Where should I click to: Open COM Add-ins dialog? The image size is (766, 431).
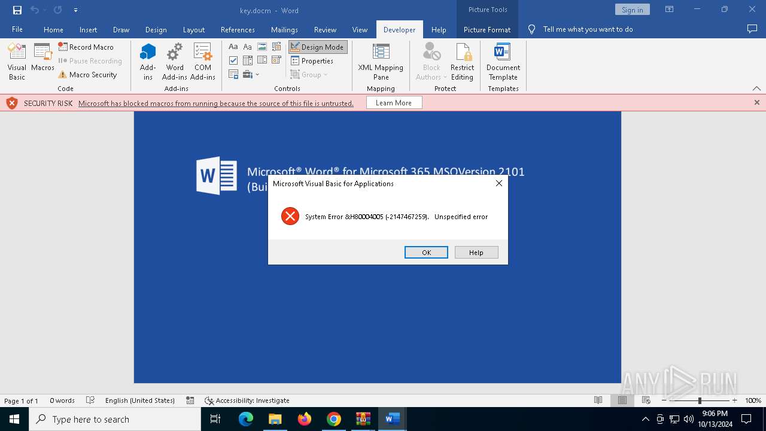point(203,62)
